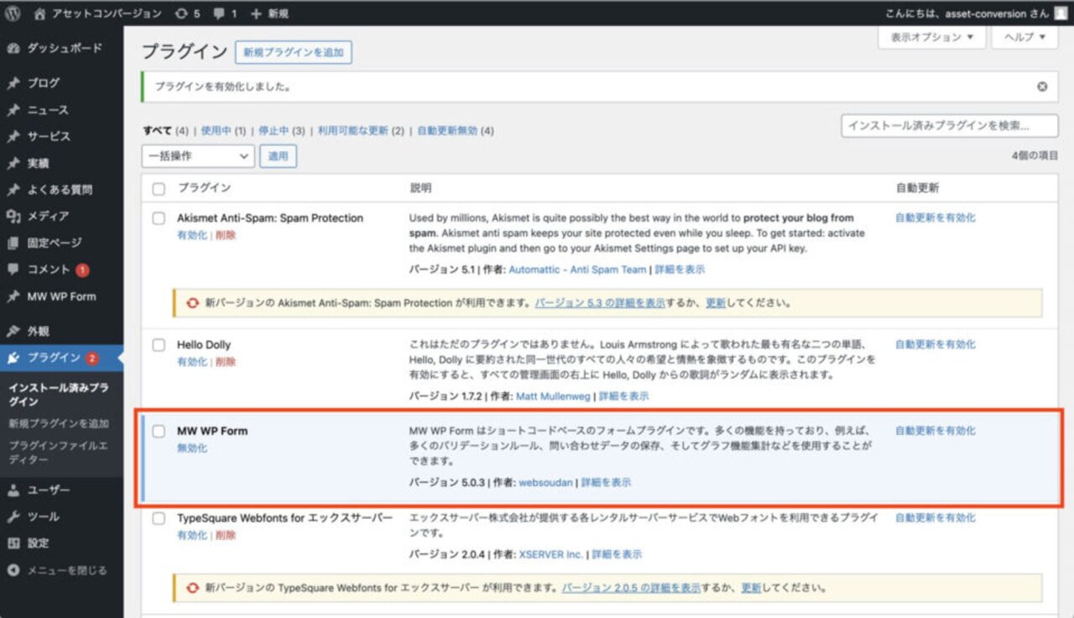Image resolution: width=1074 pixels, height=618 pixels.
Task: Filter plugins by 停止中
Action: pyautogui.click(x=273, y=131)
